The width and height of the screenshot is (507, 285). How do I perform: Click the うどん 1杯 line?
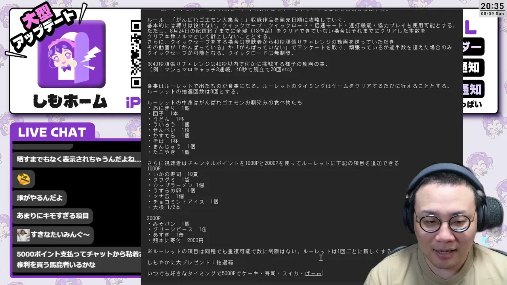166,120
